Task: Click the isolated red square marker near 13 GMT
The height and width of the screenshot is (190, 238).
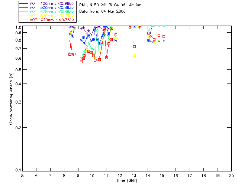Action: [x=135, y=46]
